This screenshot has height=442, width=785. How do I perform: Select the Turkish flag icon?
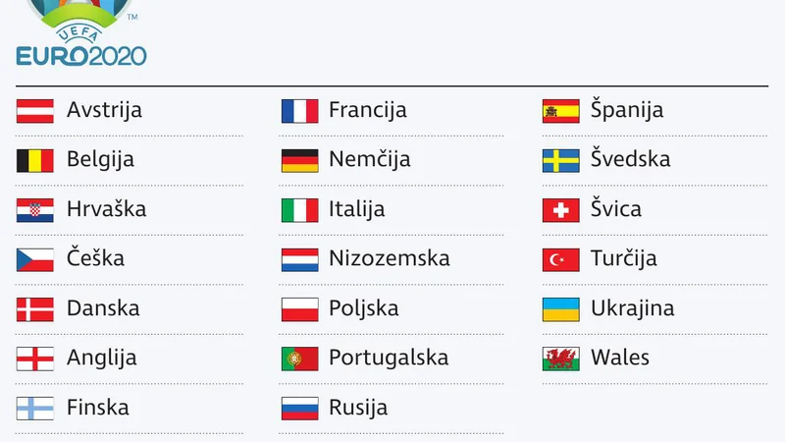[560, 259]
